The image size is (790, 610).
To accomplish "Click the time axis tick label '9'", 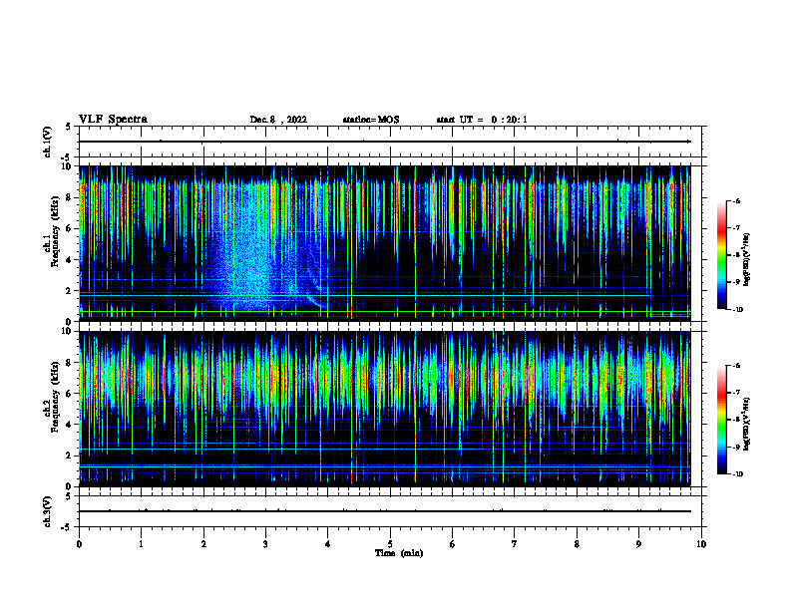I will click(638, 544).
